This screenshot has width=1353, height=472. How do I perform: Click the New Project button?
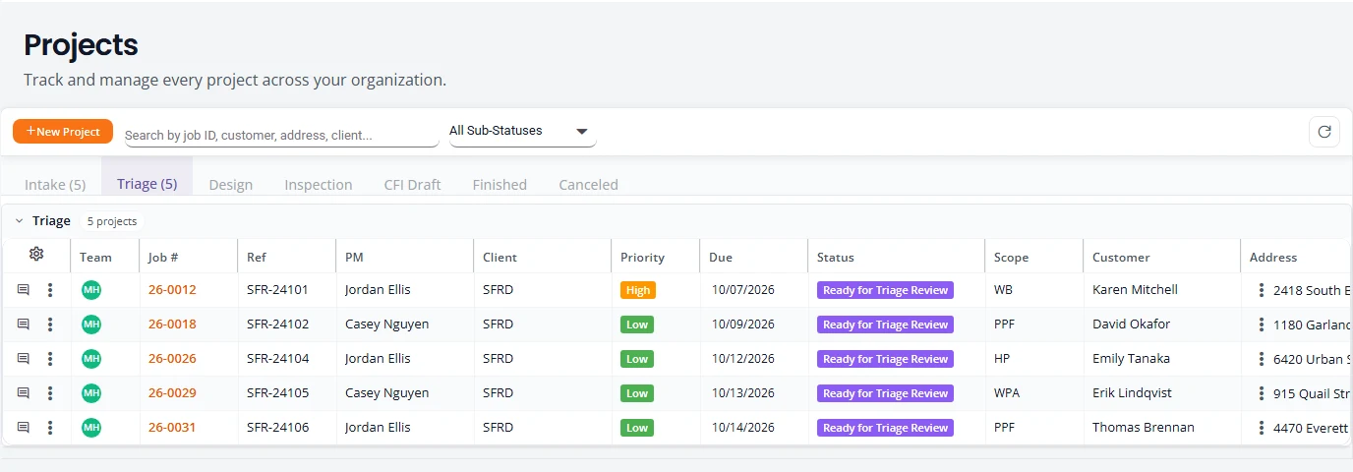pos(63,132)
